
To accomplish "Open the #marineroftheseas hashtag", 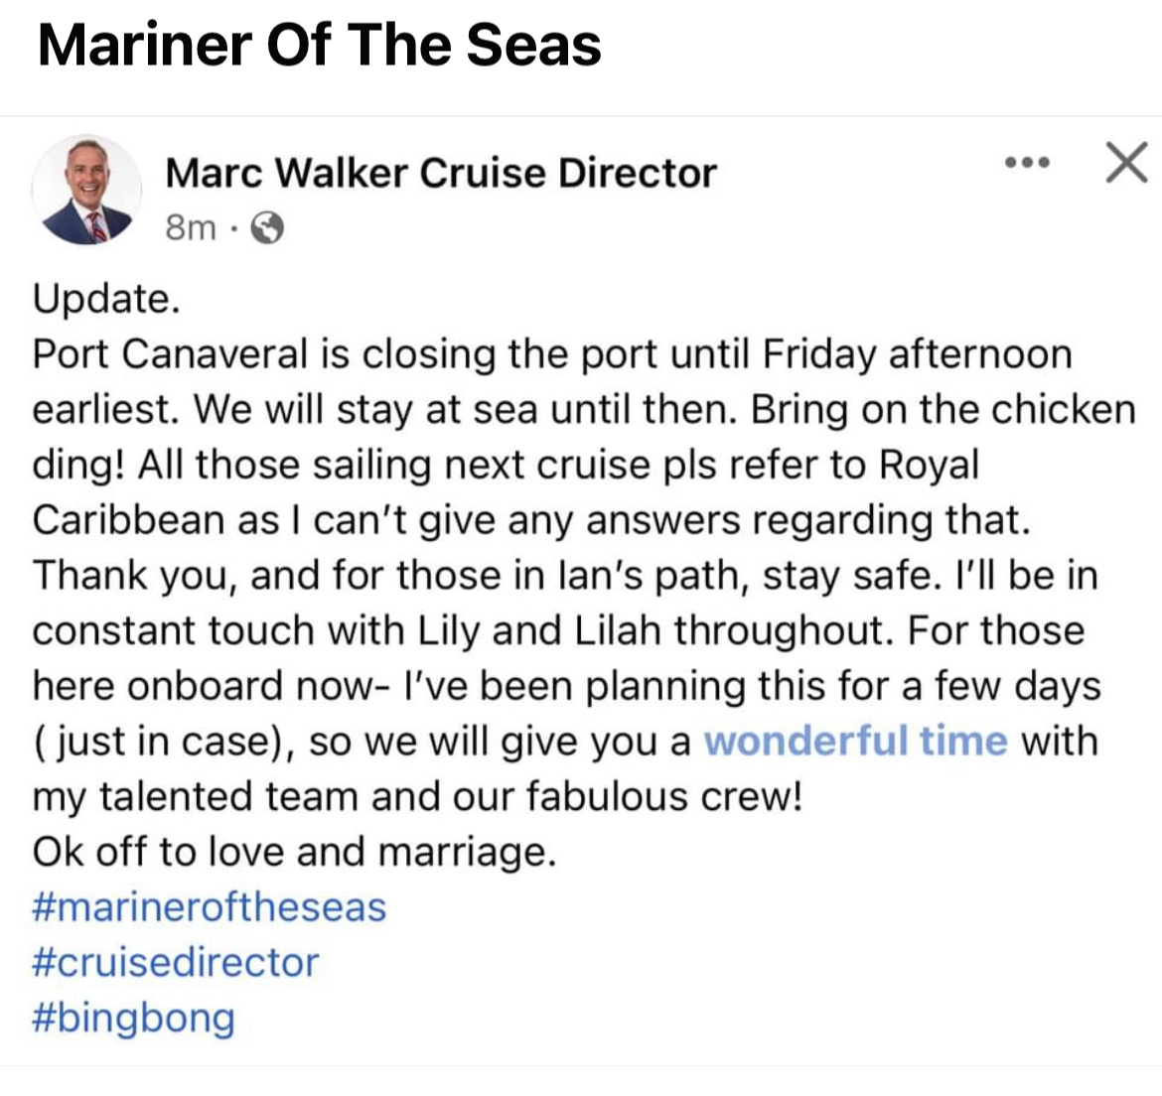I will 209,907.
